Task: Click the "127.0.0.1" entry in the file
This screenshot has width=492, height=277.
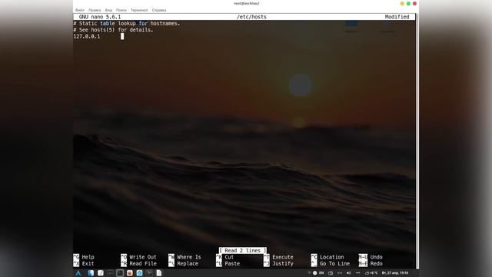Action: (x=87, y=36)
